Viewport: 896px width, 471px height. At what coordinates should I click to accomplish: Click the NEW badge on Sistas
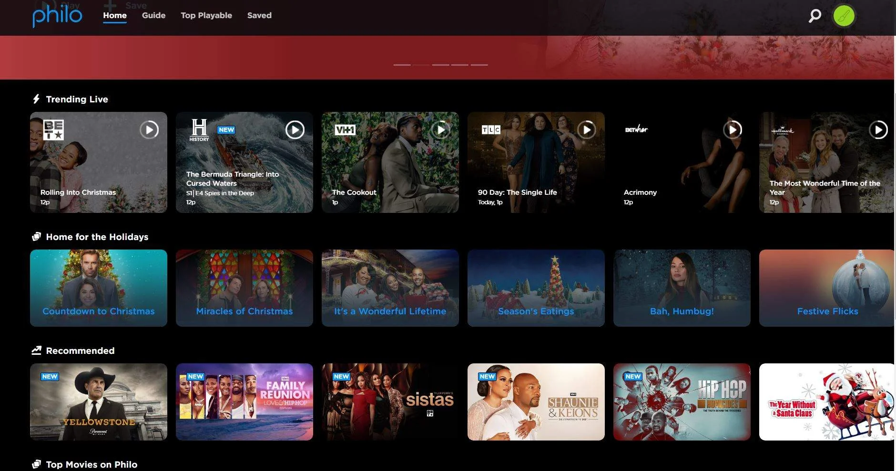click(341, 376)
